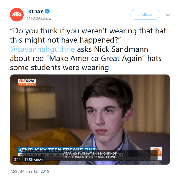
Task: Open the @TODAYshow handle
Action: [39, 18]
